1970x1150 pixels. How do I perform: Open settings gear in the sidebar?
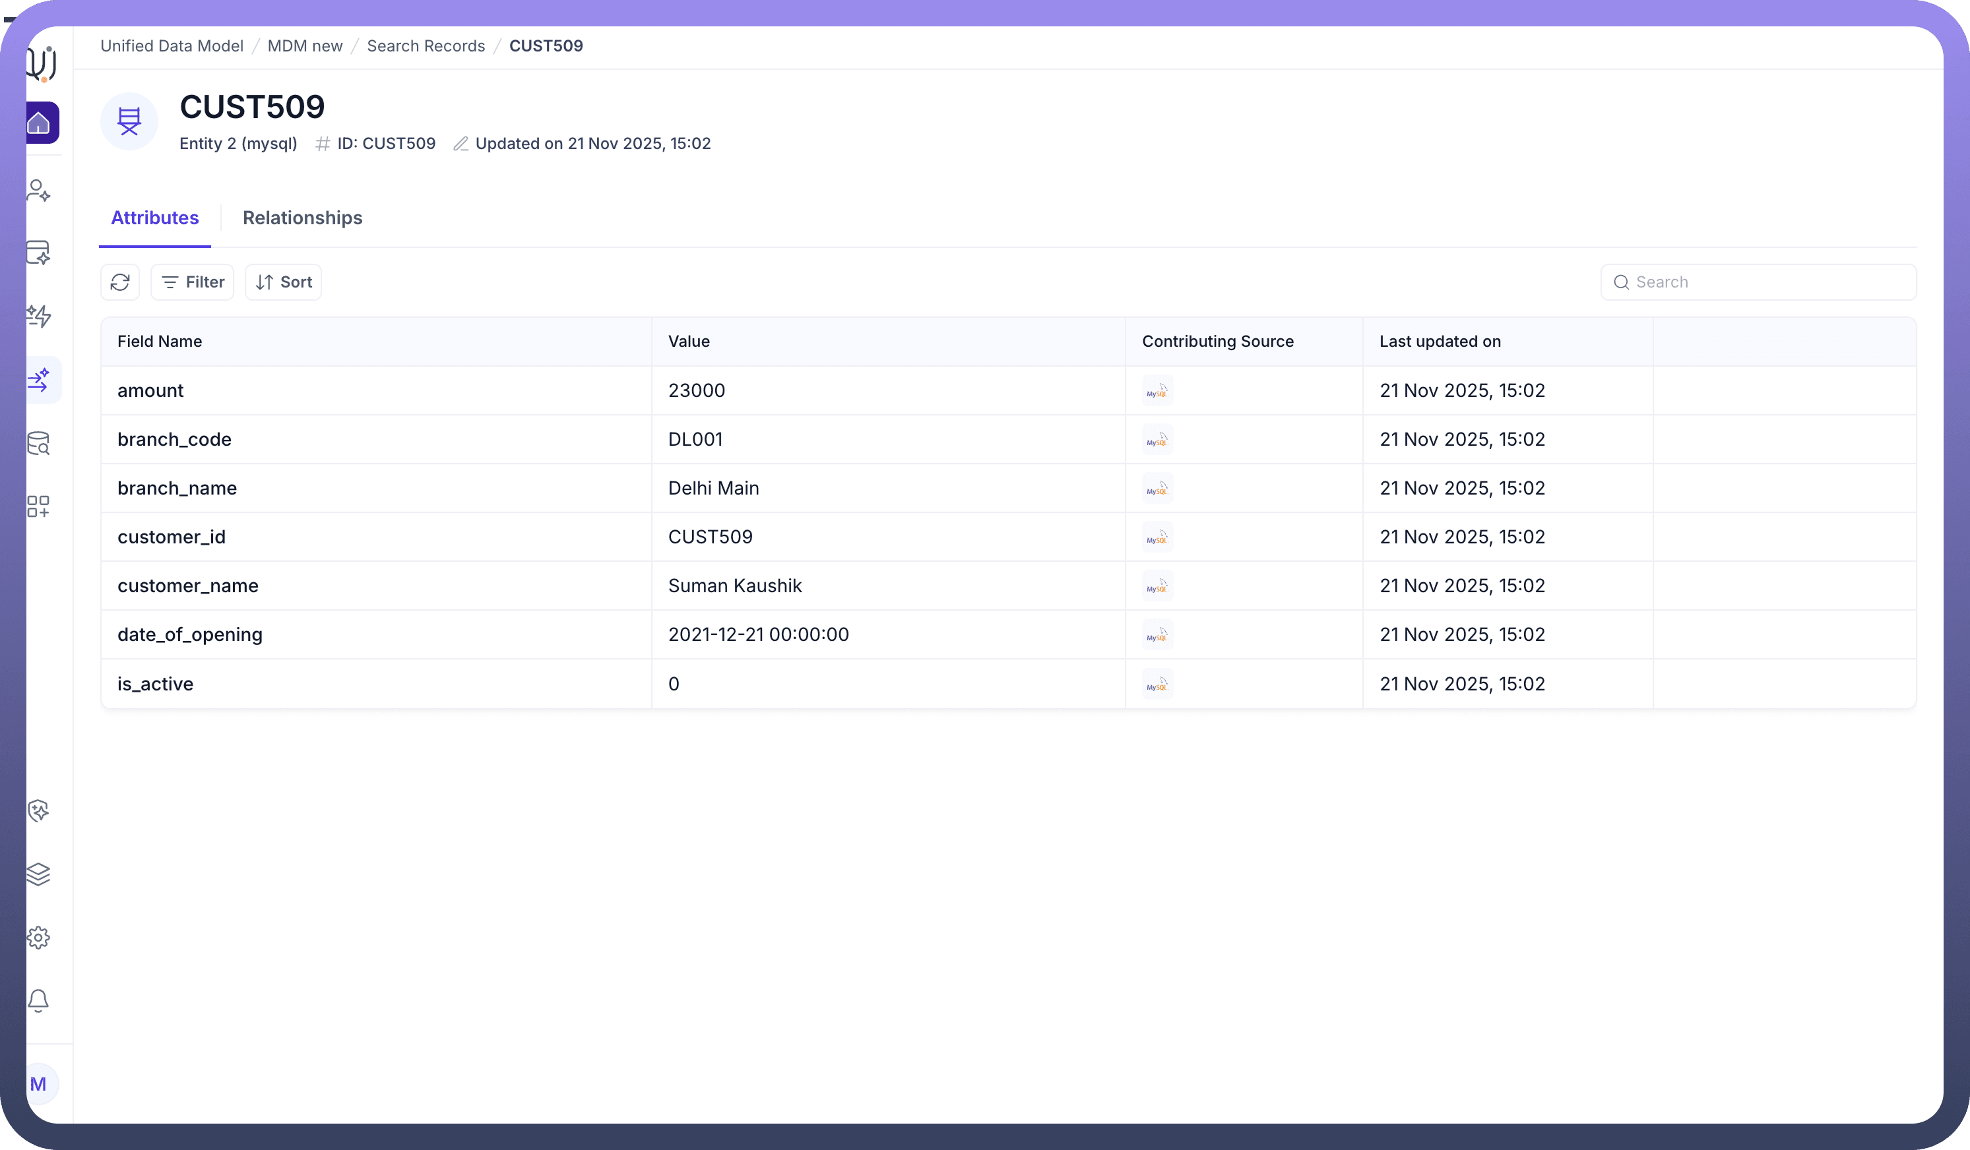(38, 937)
